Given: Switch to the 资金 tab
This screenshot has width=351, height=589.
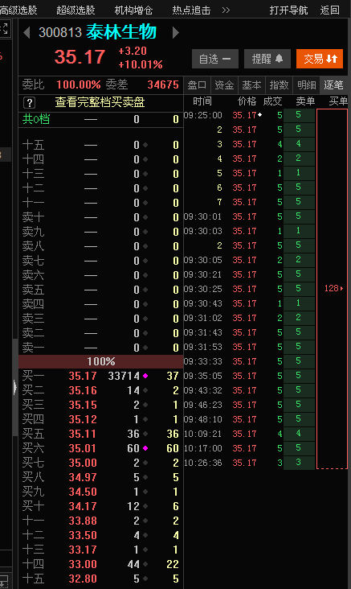Looking at the screenshot, I should pos(224,85).
